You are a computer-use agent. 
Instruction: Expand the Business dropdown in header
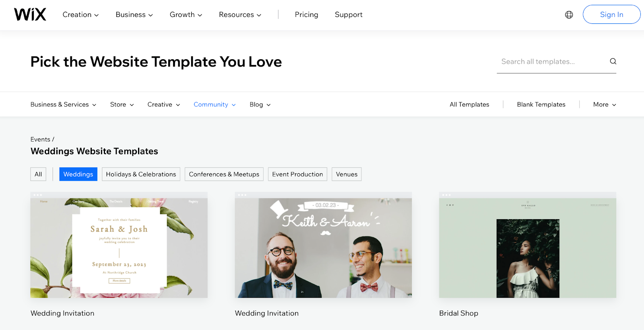click(134, 15)
